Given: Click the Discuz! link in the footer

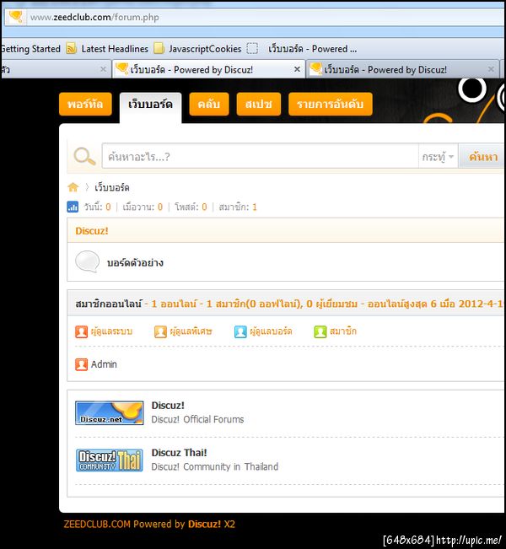Looking at the screenshot, I should pos(204,525).
